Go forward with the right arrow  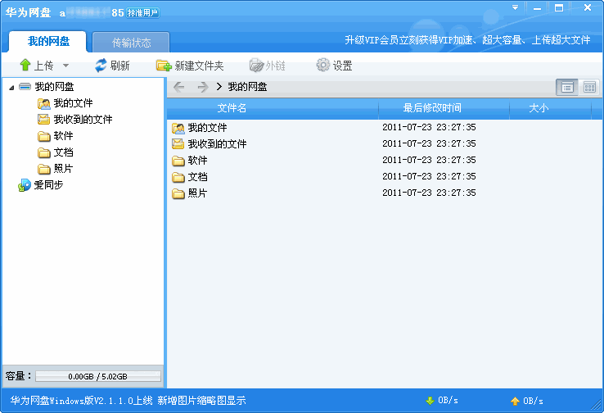click(x=203, y=87)
